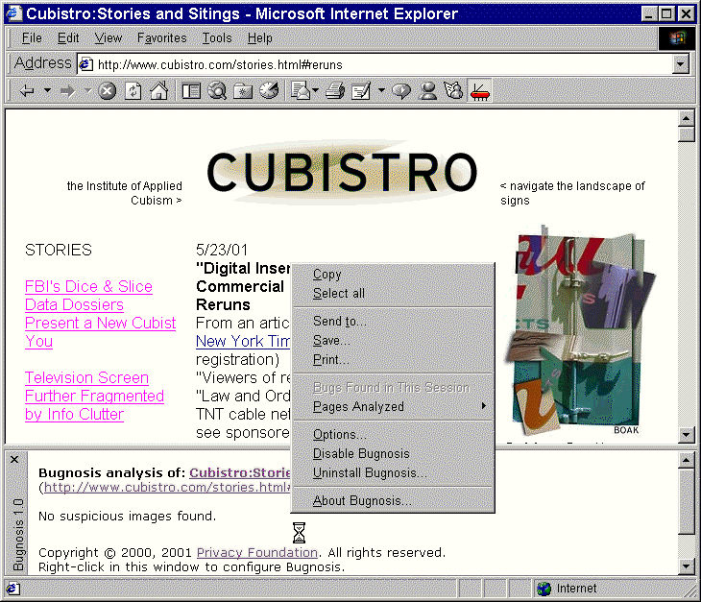Go to Home page via house icon

(x=158, y=91)
